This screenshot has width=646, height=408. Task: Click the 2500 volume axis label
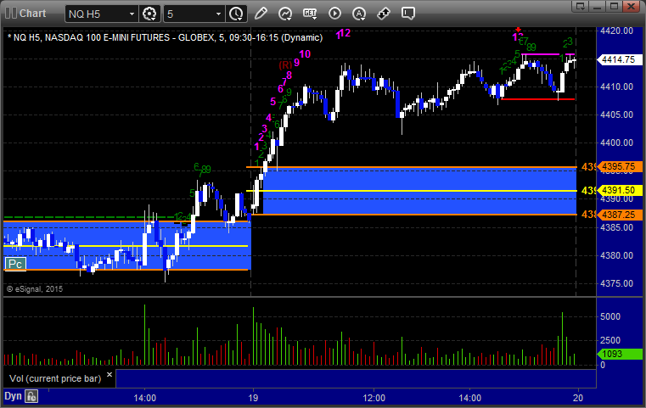click(610, 340)
